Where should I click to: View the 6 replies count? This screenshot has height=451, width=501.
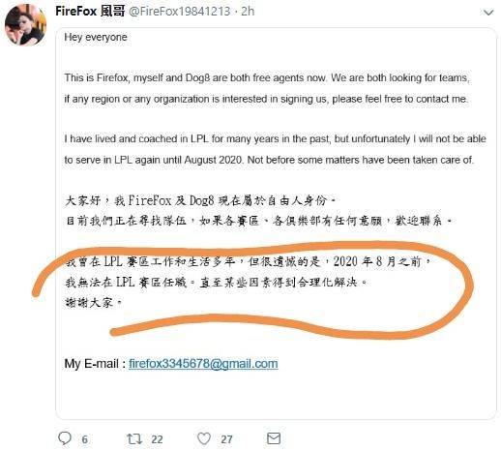84,439
